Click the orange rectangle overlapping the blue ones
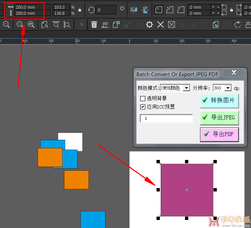This screenshot has height=228, width=251. tap(50, 157)
